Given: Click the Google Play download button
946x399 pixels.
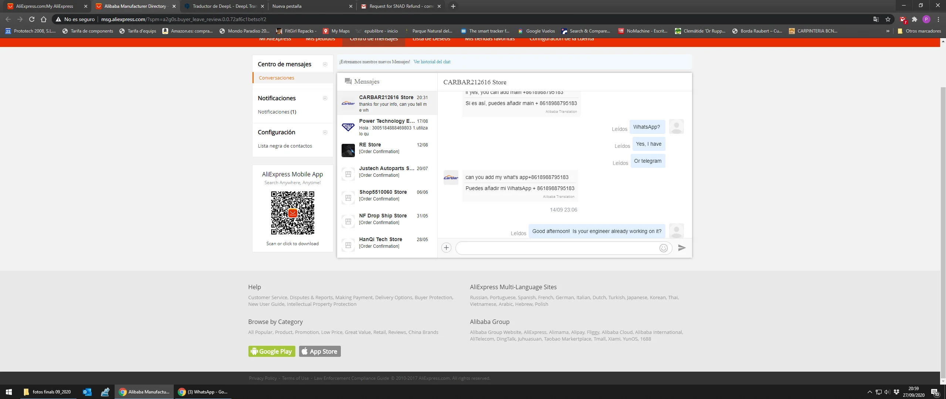Looking at the screenshot, I should tap(272, 351).
